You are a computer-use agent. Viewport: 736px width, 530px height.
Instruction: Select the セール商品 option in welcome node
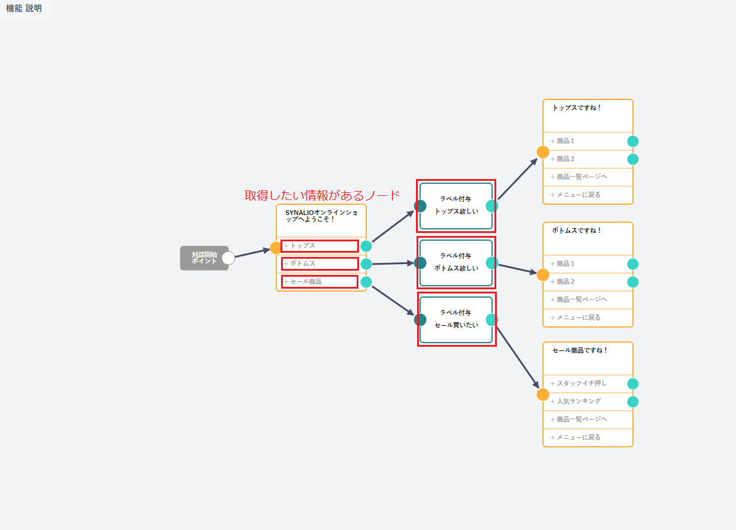click(320, 282)
